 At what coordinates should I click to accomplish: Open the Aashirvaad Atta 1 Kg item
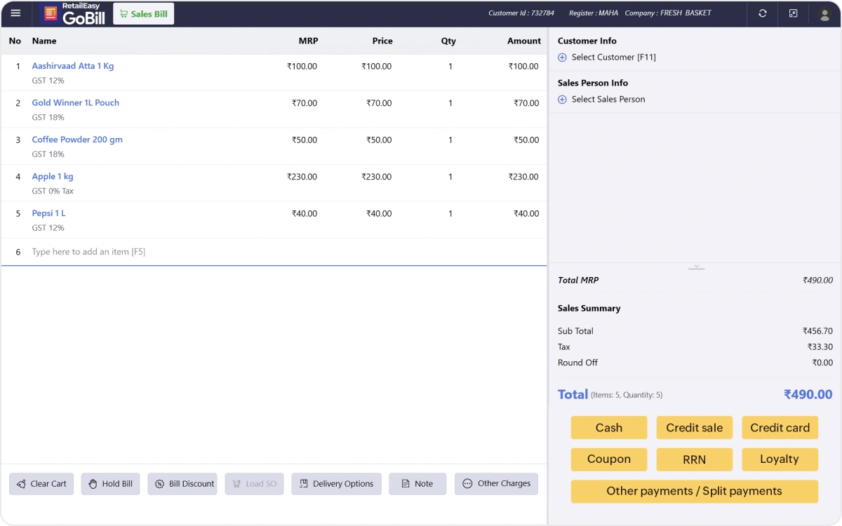click(72, 66)
